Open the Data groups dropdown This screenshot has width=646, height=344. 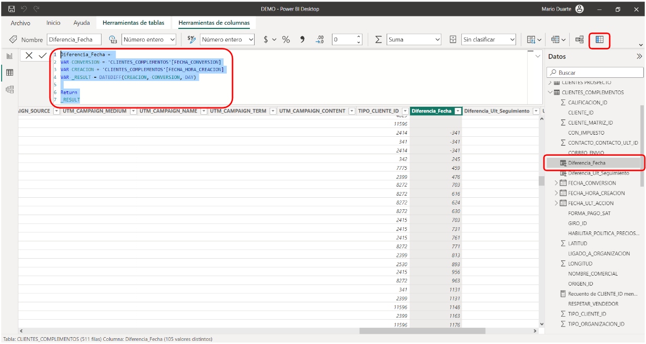pyautogui.click(x=558, y=39)
